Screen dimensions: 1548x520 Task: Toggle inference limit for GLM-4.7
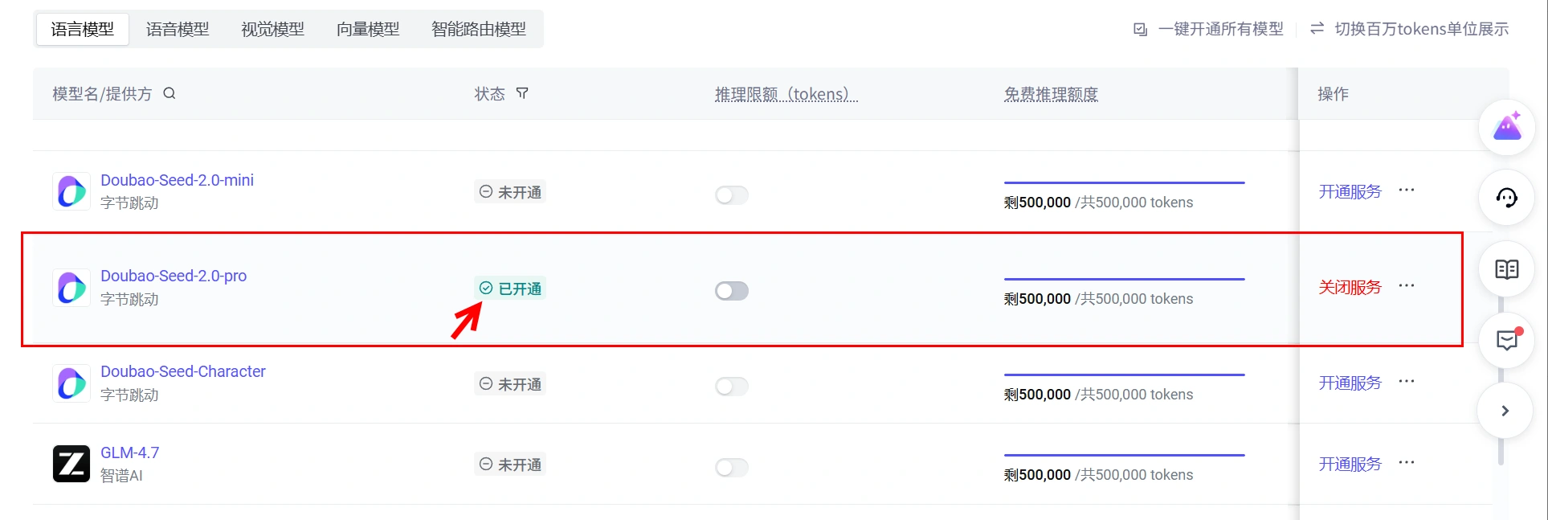pyautogui.click(x=732, y=468)
